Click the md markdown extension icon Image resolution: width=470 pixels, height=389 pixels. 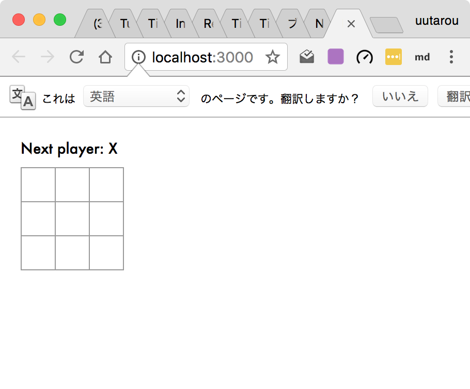coord(422,57)
